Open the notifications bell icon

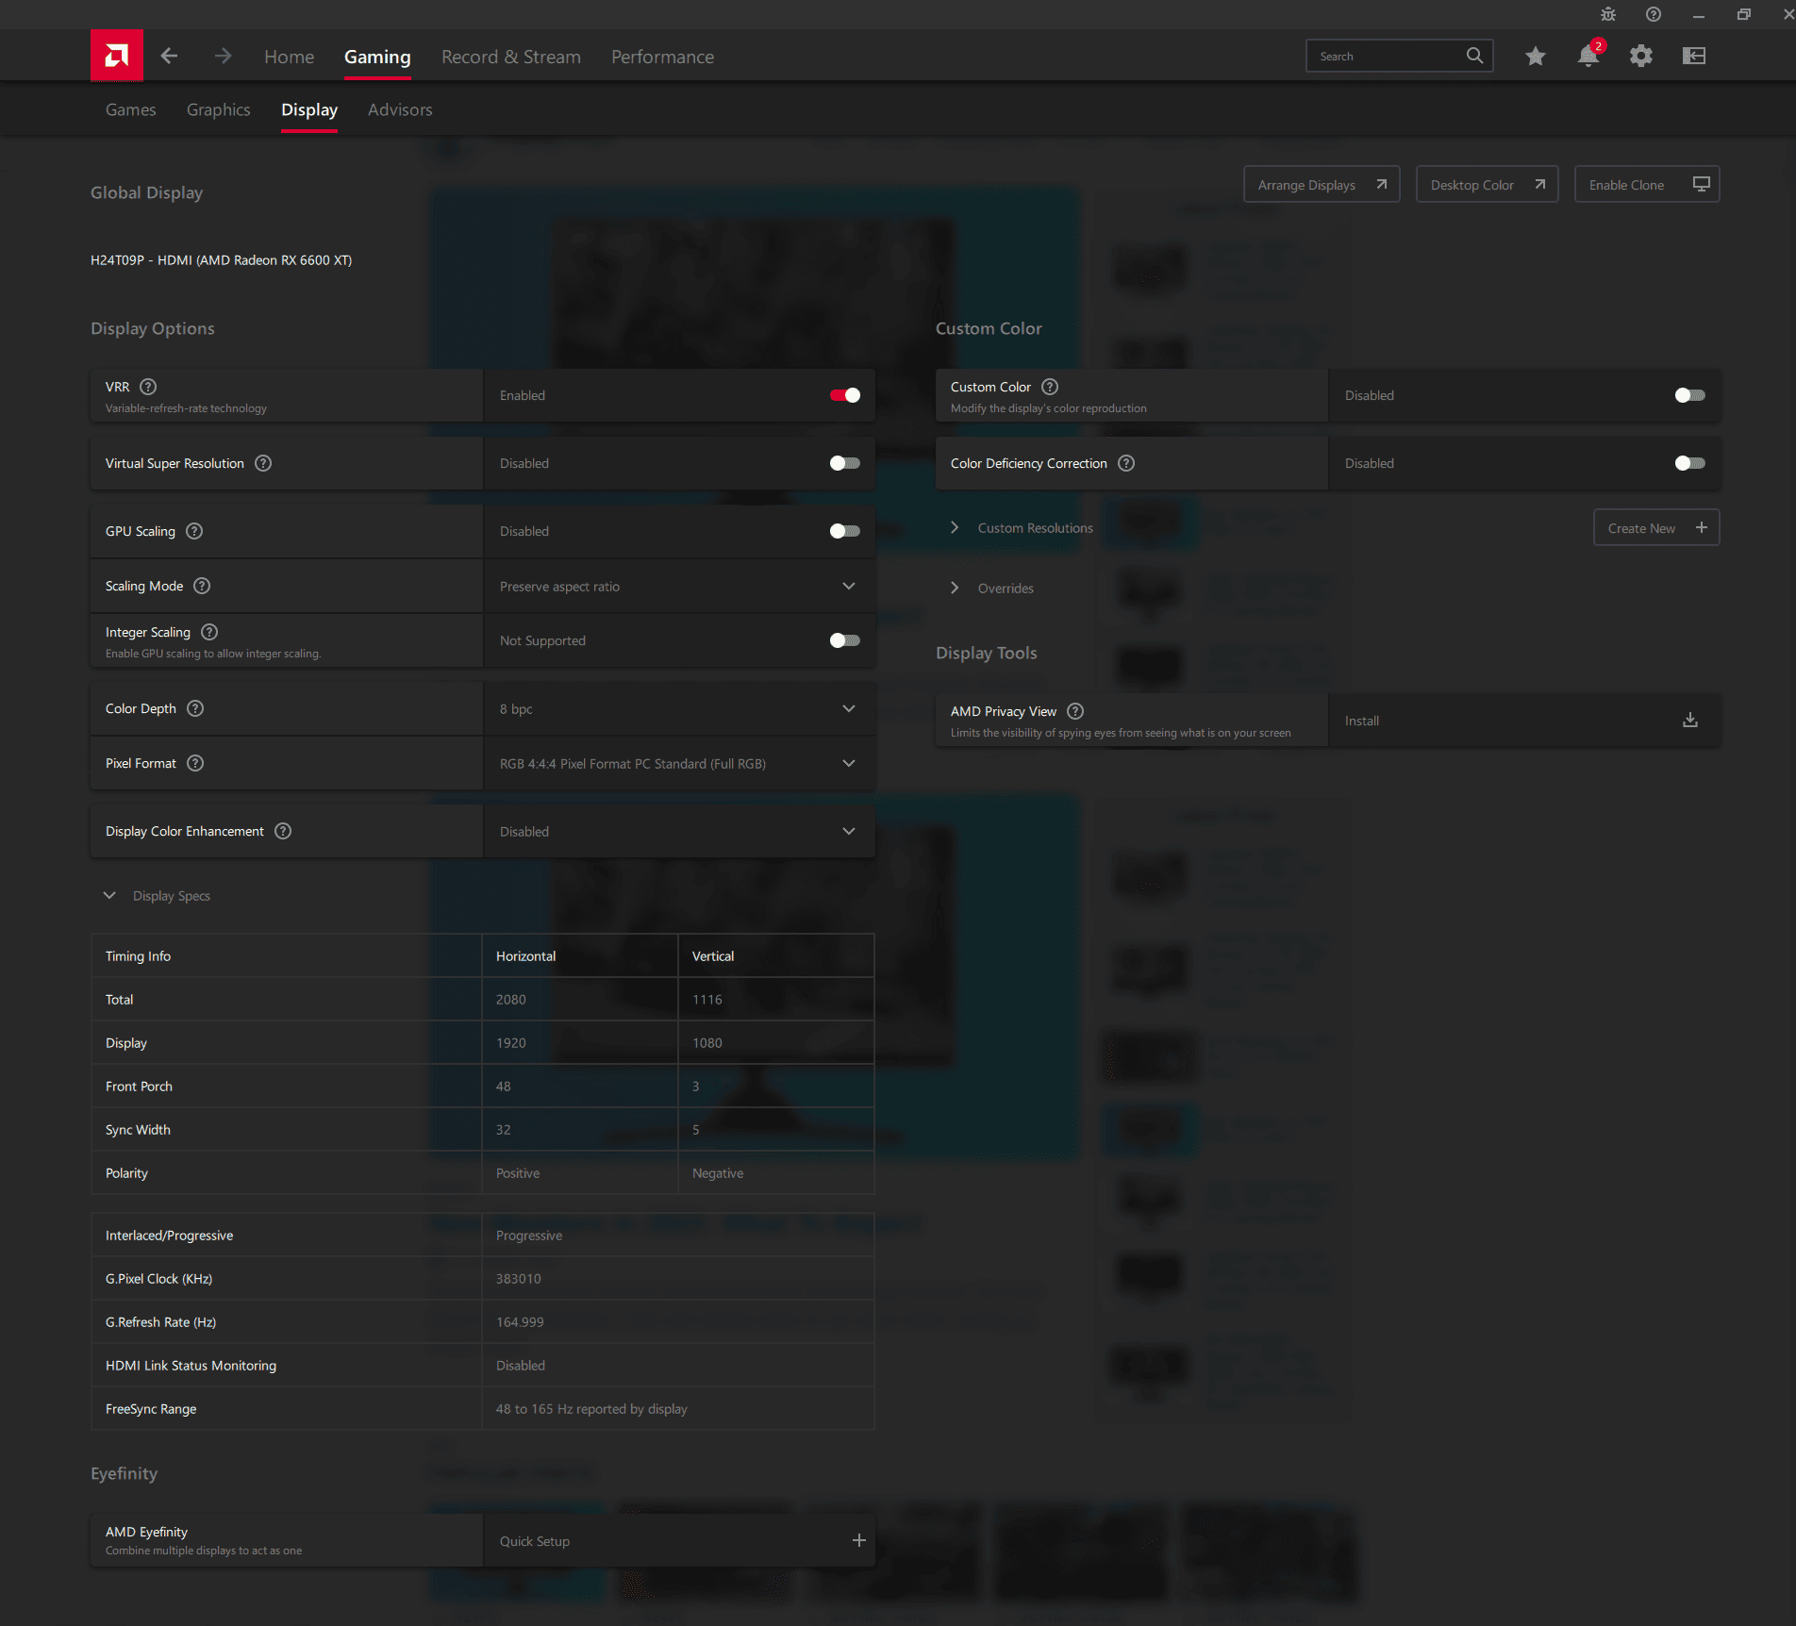click(x=1588, y=57)
